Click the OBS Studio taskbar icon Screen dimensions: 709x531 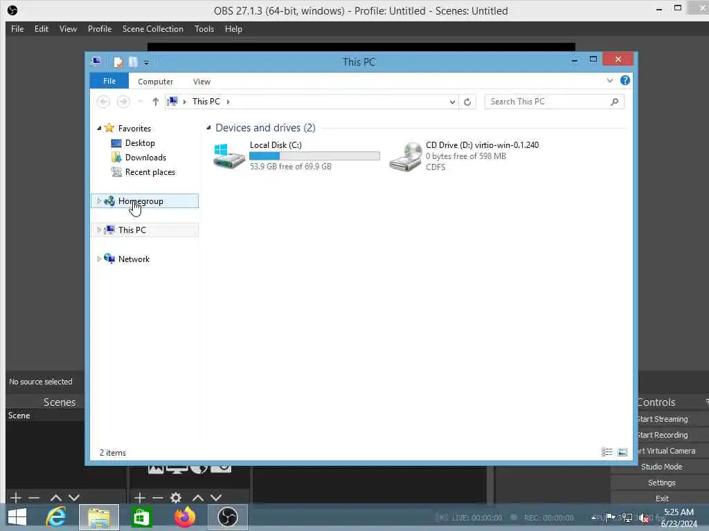coord(227,517)
